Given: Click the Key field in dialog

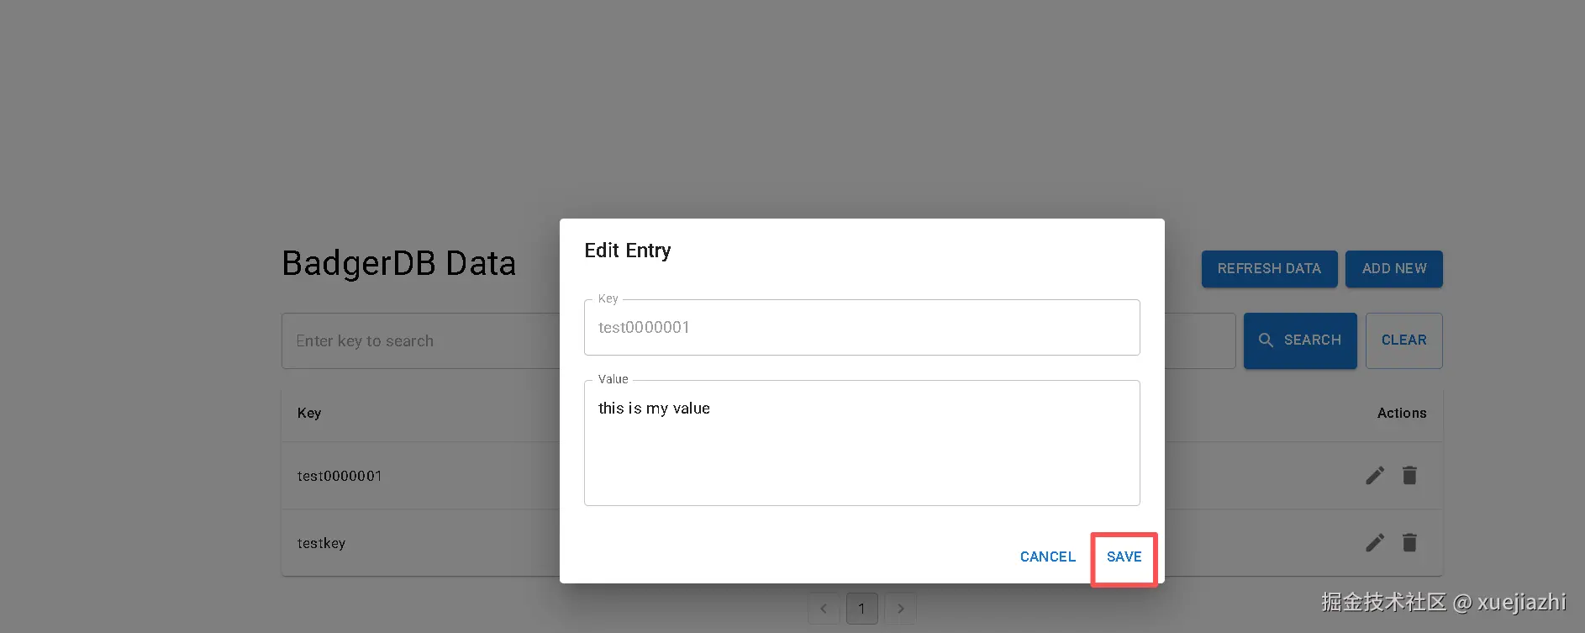Looking at the screenshot, I should click(x=861, y=328).
